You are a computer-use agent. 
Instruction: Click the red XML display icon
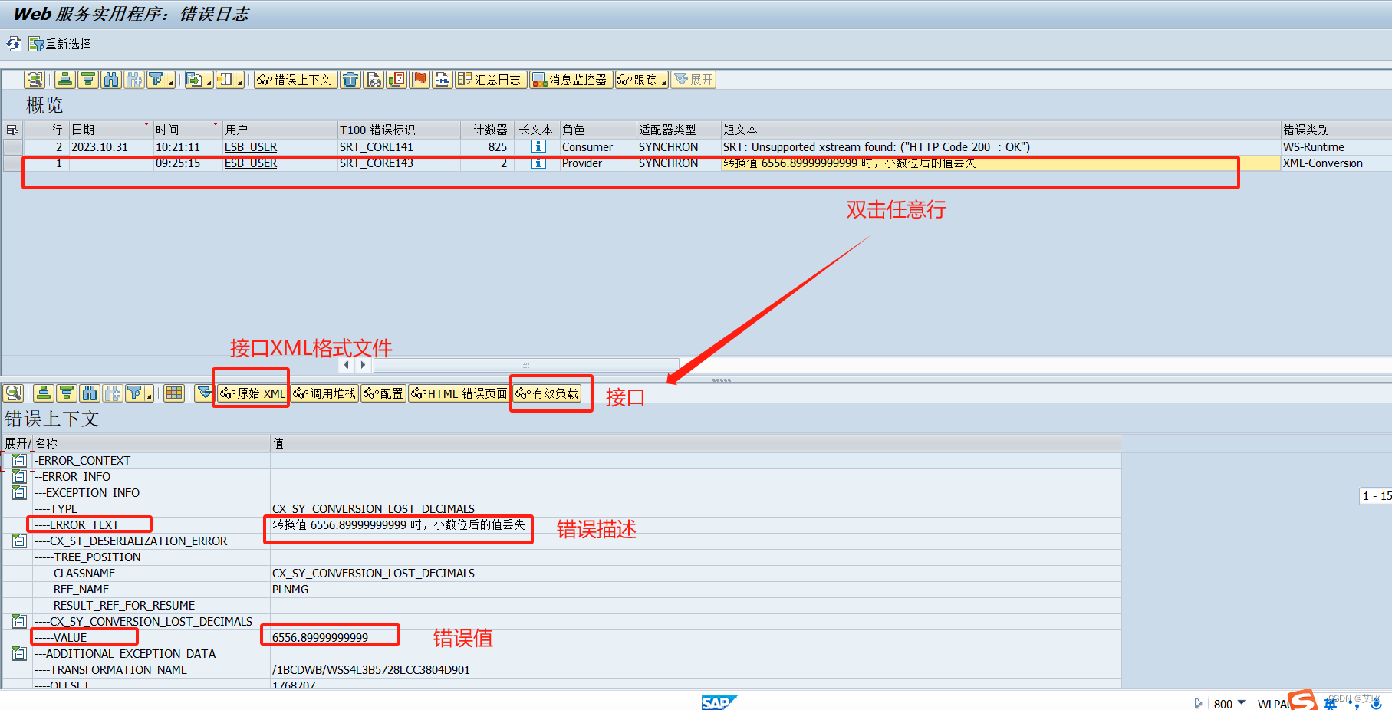click(443, 79)
